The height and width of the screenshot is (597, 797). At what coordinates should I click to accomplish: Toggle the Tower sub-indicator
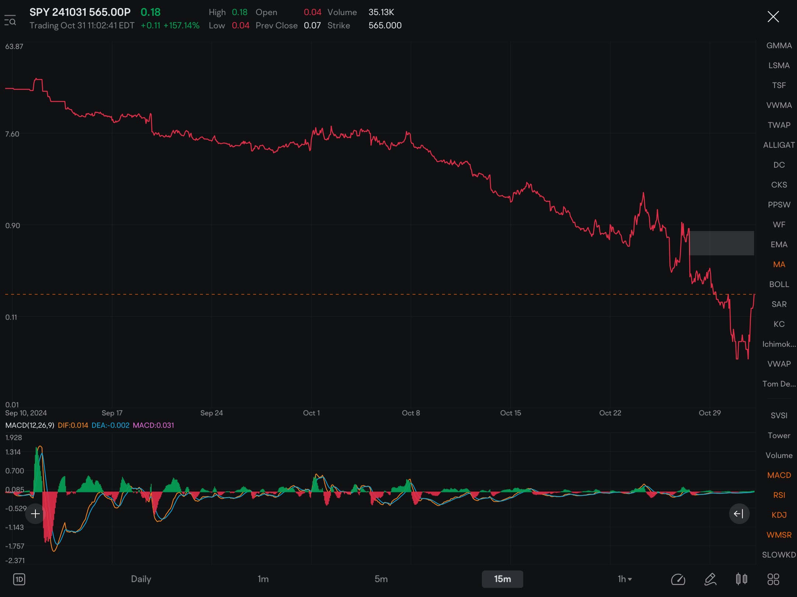pyautogui.click(x=779, y=436)
